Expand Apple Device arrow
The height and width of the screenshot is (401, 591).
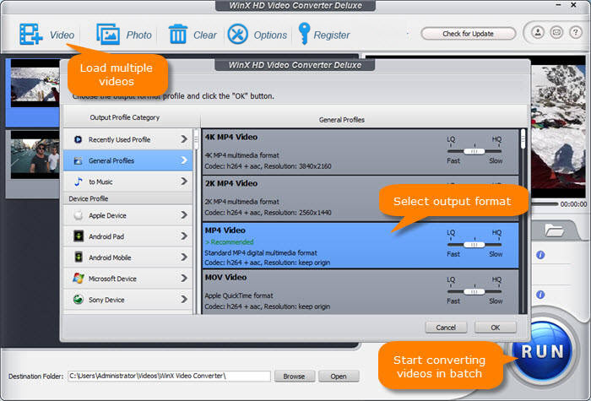(x=184, y=215)
